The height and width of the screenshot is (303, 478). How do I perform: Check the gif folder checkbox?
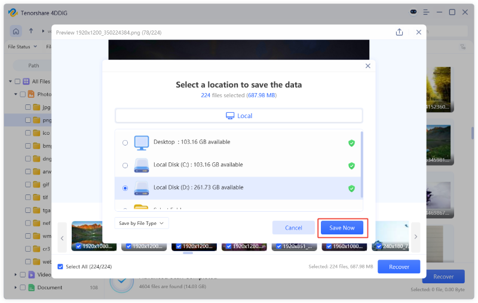[x=27, y=185]
